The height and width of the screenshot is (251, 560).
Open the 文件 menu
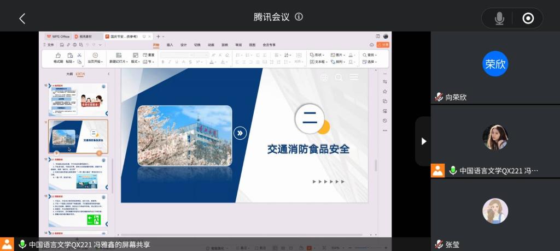[x=49, y=45]
